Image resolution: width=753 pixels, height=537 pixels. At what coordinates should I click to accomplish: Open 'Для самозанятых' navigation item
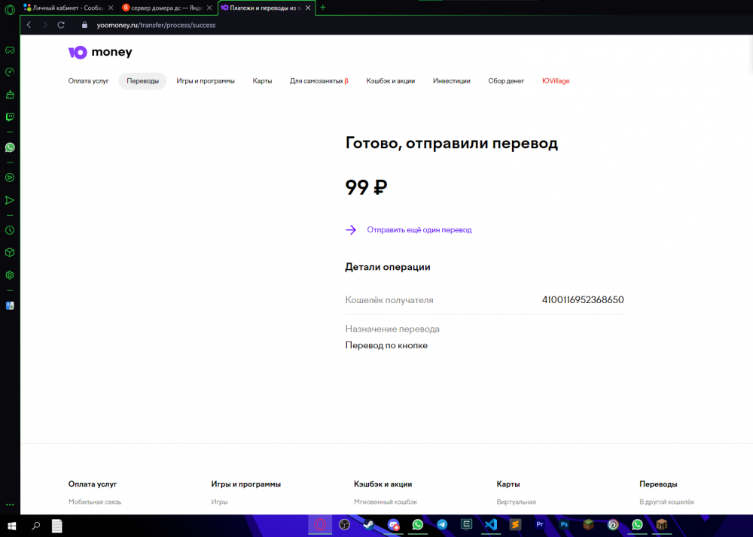pos(319,81)
